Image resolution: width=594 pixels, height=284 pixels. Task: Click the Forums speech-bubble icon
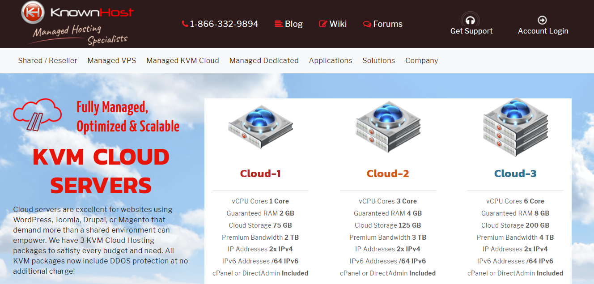pyautogui.click(x=367, y=24)
